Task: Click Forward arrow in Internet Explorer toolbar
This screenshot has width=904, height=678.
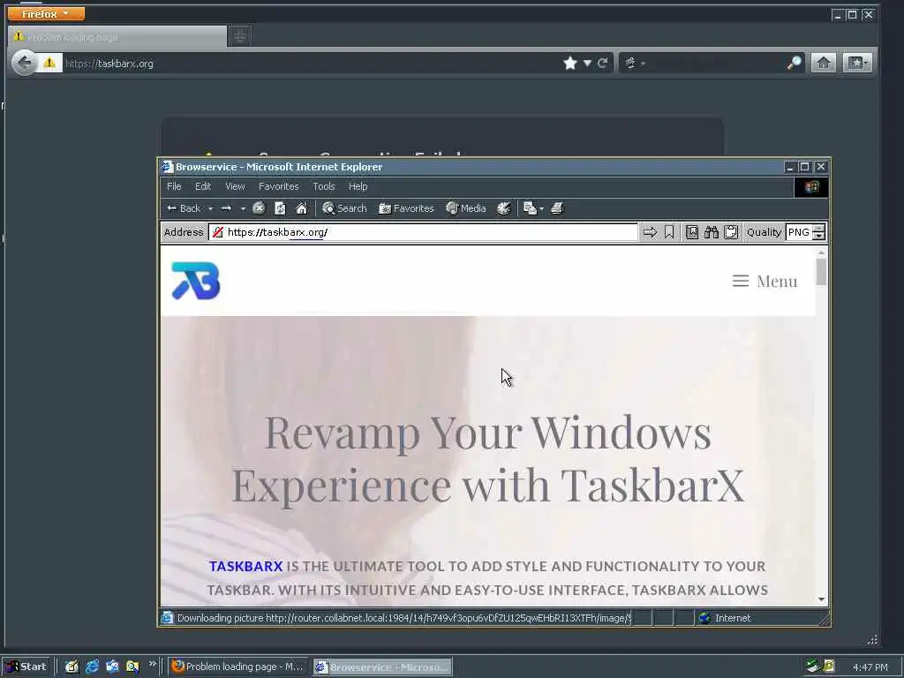Action: coord(227,208)
